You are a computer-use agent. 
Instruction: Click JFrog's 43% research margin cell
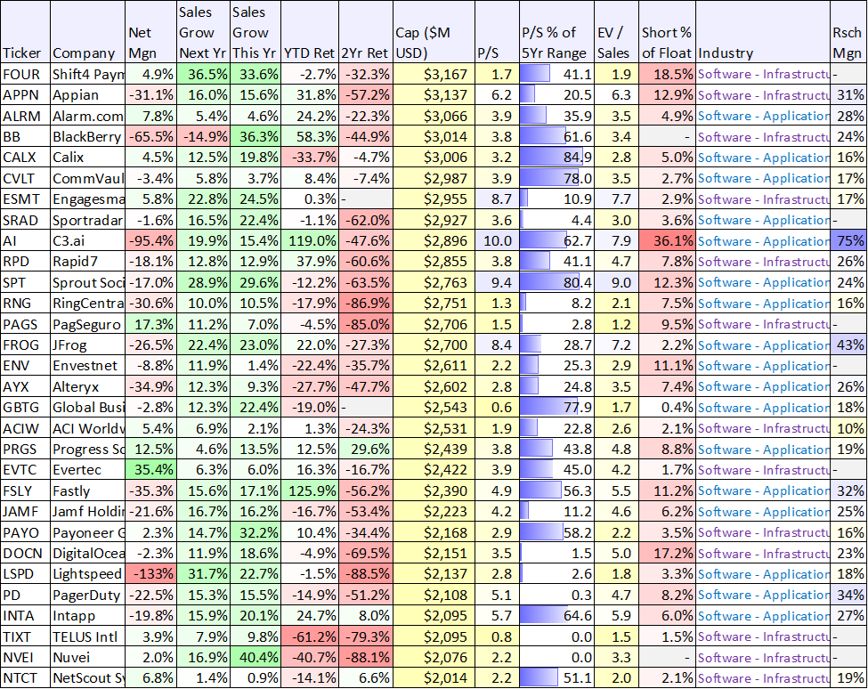pyautogui.click(x=848, y=345)
